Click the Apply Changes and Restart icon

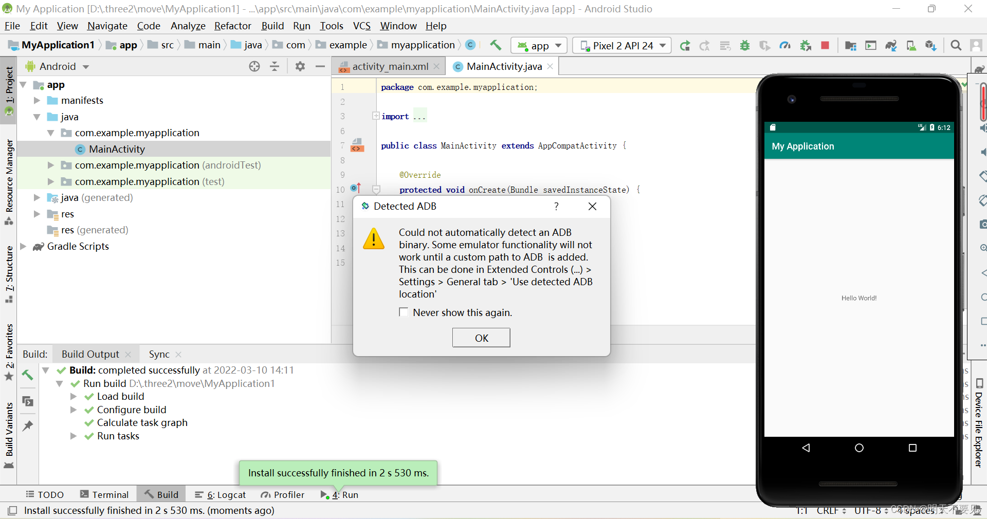pyautogui.click(x=705, y=46)
